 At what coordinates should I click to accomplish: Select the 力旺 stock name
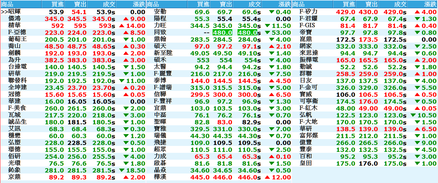[x=159, y=26]
